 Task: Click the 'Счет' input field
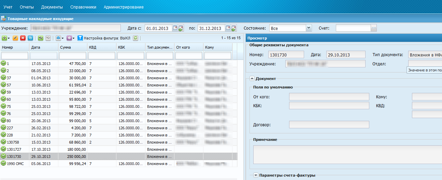click(x=353, y=28)
